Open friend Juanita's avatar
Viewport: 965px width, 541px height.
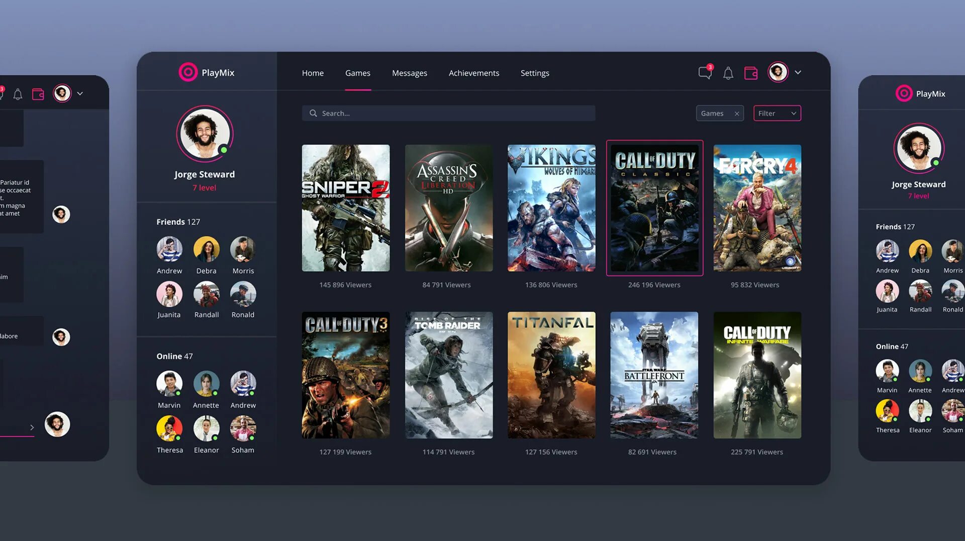pos(169,293)
